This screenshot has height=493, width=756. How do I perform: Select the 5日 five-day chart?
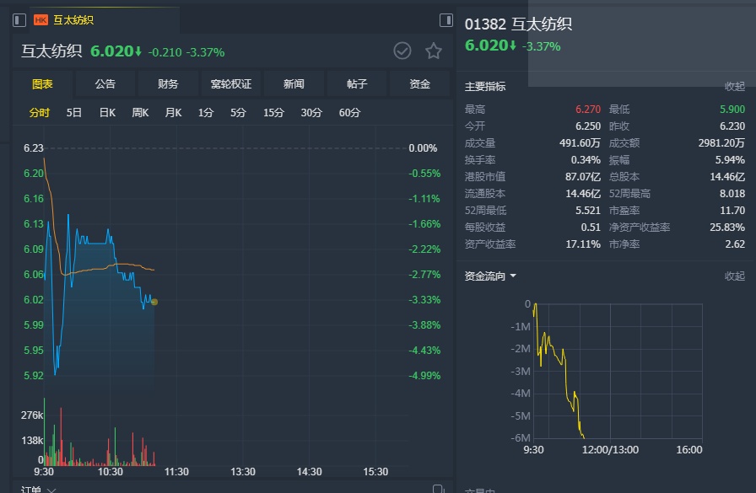(74, 112)
